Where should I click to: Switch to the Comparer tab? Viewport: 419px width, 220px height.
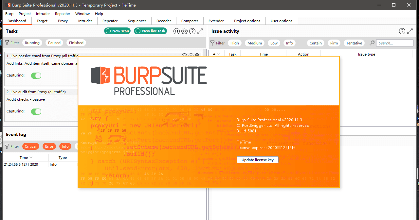[x=190, y=21]
